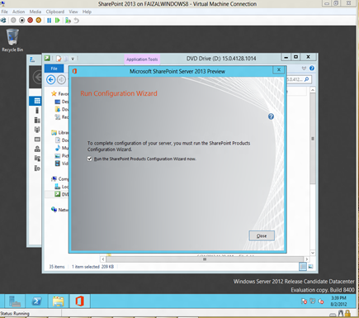
Task: Take a snapshot with the toolbar icon
Action: coord(68,21)
